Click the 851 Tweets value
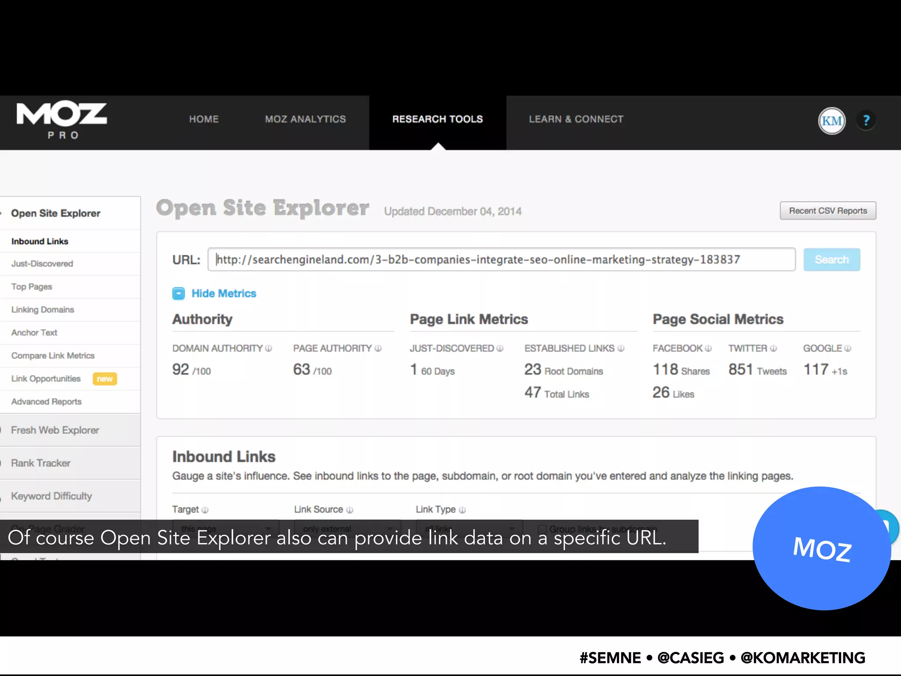Viewport: 901px width, 676px height. coord(757,370)
